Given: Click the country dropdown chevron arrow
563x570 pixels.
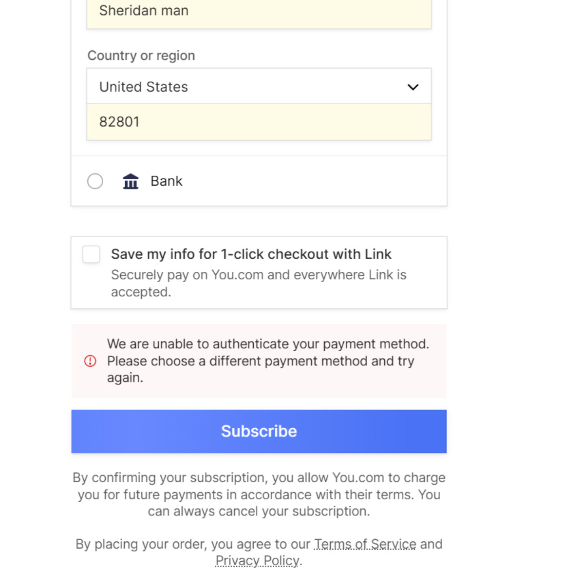Looking at the screenshot, I should point(413,87).
